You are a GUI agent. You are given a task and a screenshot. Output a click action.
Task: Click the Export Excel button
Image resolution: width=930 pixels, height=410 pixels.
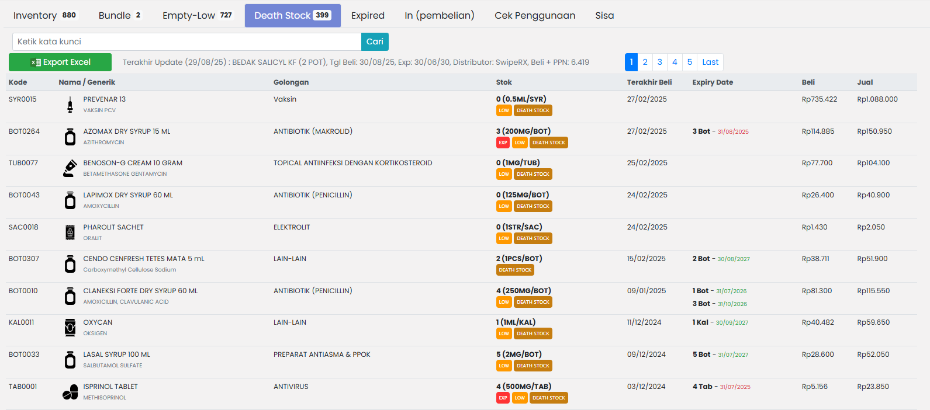[60, 62]
